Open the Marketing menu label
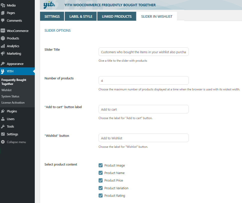This screenshot has height=203, width=242. (14, 54)
